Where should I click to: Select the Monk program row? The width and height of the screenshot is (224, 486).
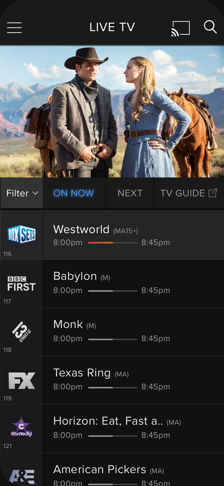tap(134, 332)
